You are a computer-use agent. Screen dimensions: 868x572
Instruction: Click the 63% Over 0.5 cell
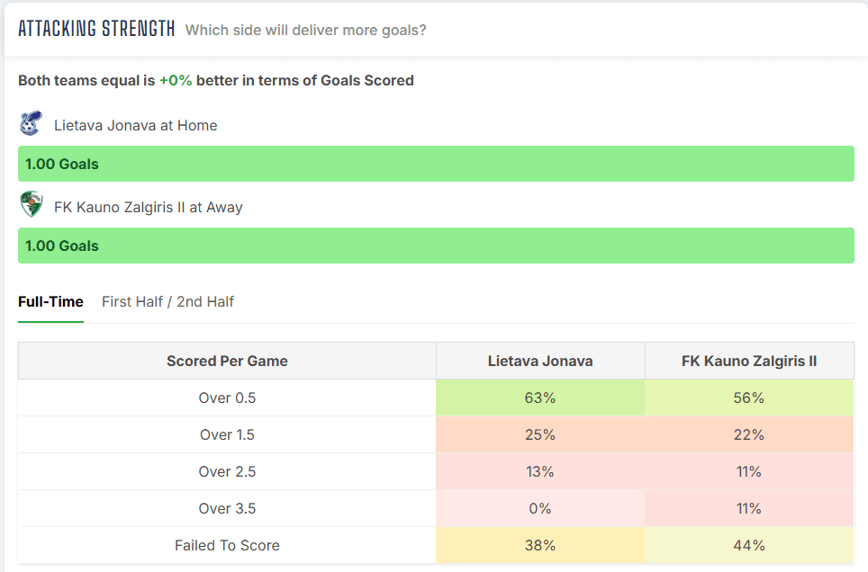pos(540,398)
